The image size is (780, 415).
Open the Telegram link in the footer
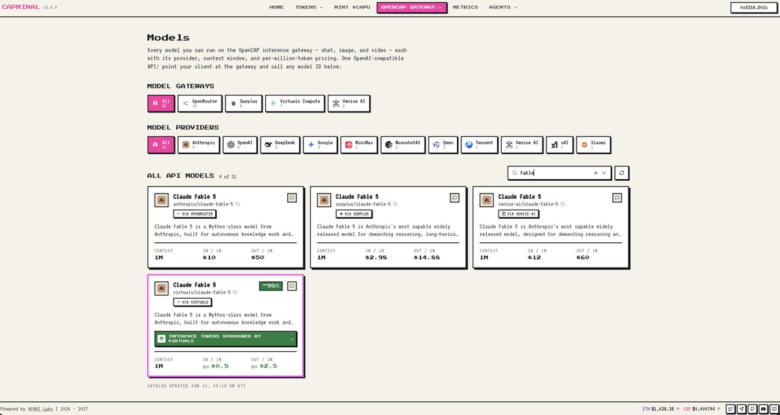pyautogui.click(x=742, y=409)
